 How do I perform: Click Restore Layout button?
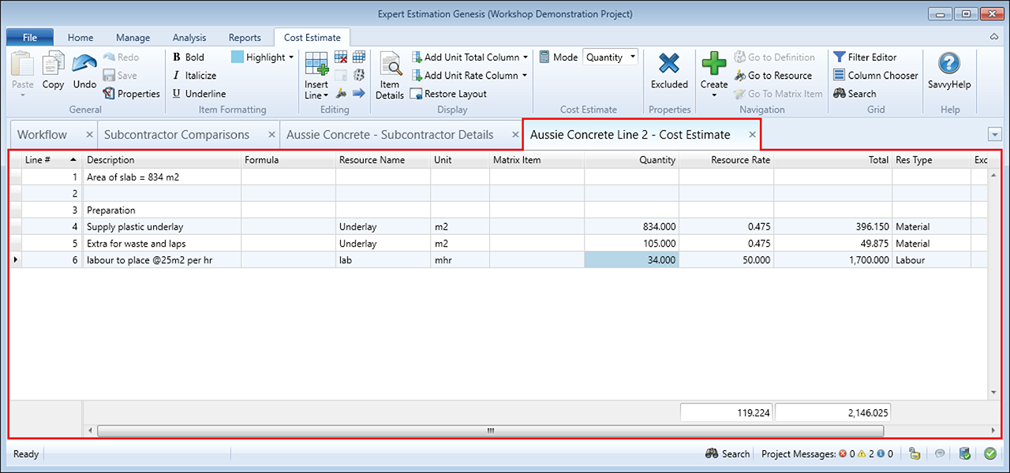coord(448,93)
